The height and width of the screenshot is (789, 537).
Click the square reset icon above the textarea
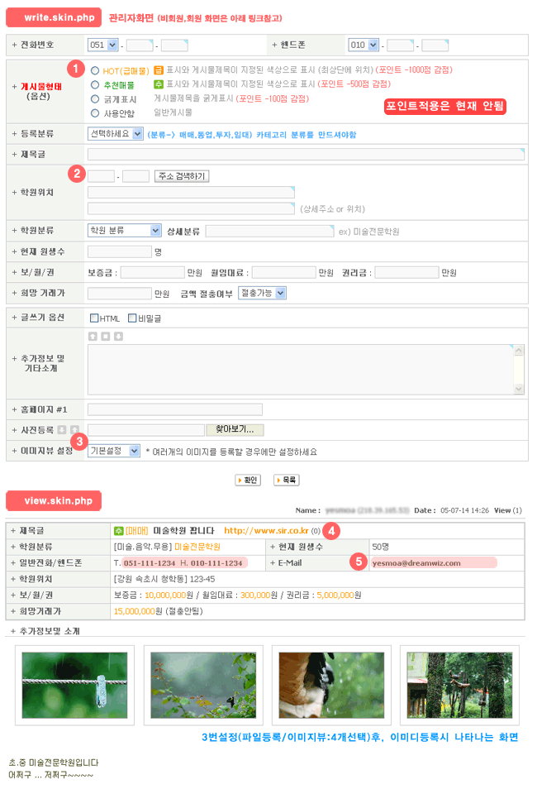click(106, 336)
